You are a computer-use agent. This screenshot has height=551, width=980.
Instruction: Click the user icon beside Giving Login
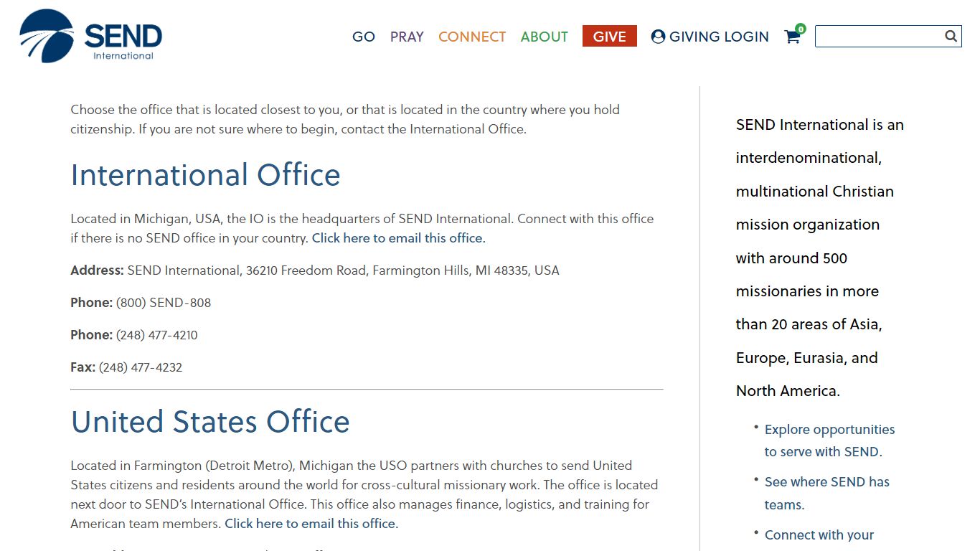pyautogui.click(x=658, y=37)
